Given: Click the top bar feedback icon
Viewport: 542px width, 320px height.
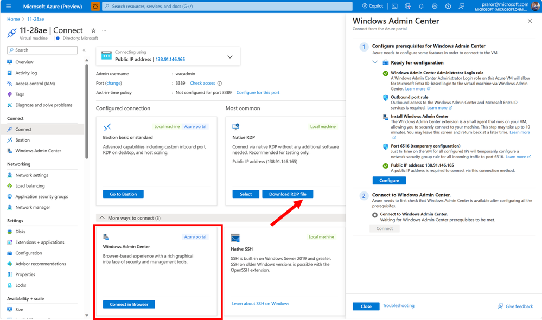Looking at the screenshot, I should pyautogui.click(x=462, y=6).
